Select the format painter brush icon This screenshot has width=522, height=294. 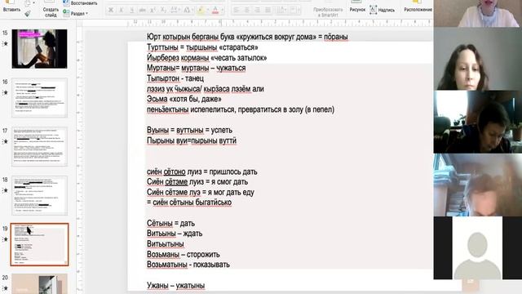click(x=28, y=13)
